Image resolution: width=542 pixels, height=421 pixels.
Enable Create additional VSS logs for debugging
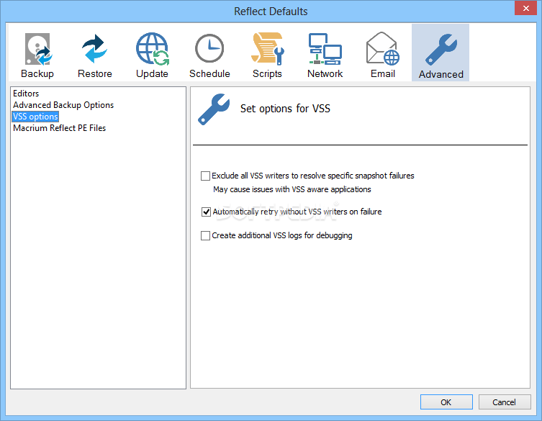coord(205,236)
